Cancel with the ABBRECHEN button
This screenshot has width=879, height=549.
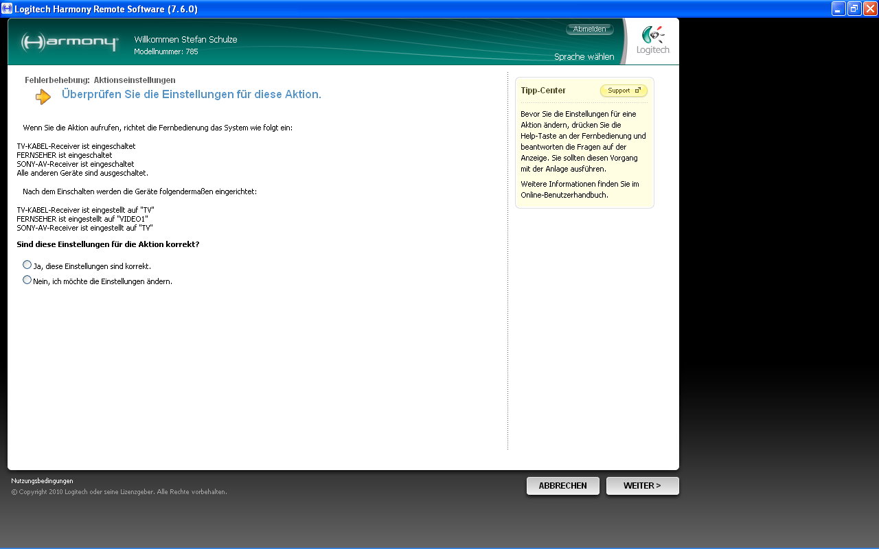(562, 486)
